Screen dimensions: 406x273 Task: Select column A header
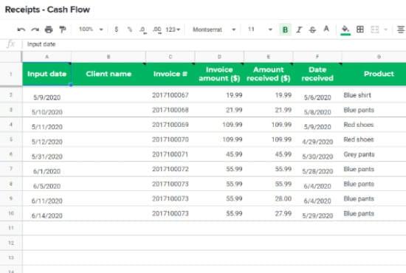click(47, 57)
